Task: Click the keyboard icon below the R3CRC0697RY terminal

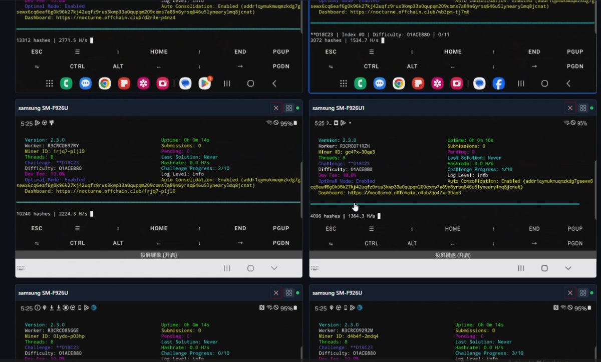Action: point(21,268)
